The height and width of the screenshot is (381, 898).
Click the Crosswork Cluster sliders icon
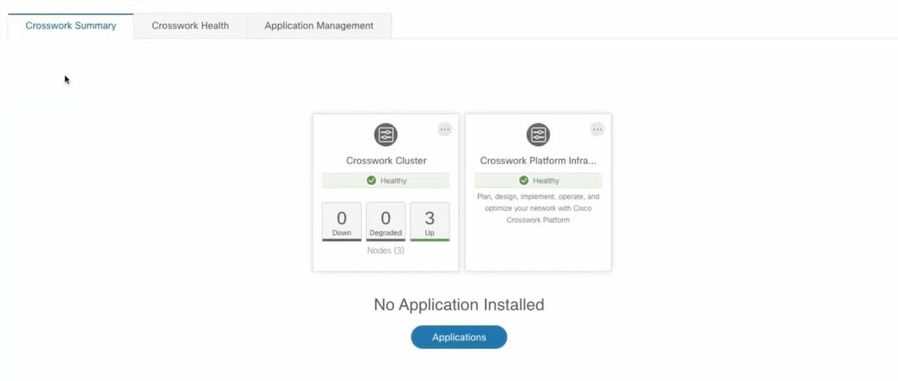coord(385,135)
